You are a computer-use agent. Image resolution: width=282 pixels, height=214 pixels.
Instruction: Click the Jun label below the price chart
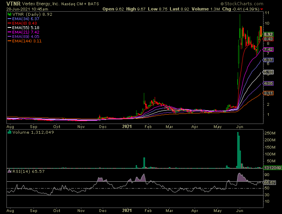pyautogui.click(x=240, y=126)
